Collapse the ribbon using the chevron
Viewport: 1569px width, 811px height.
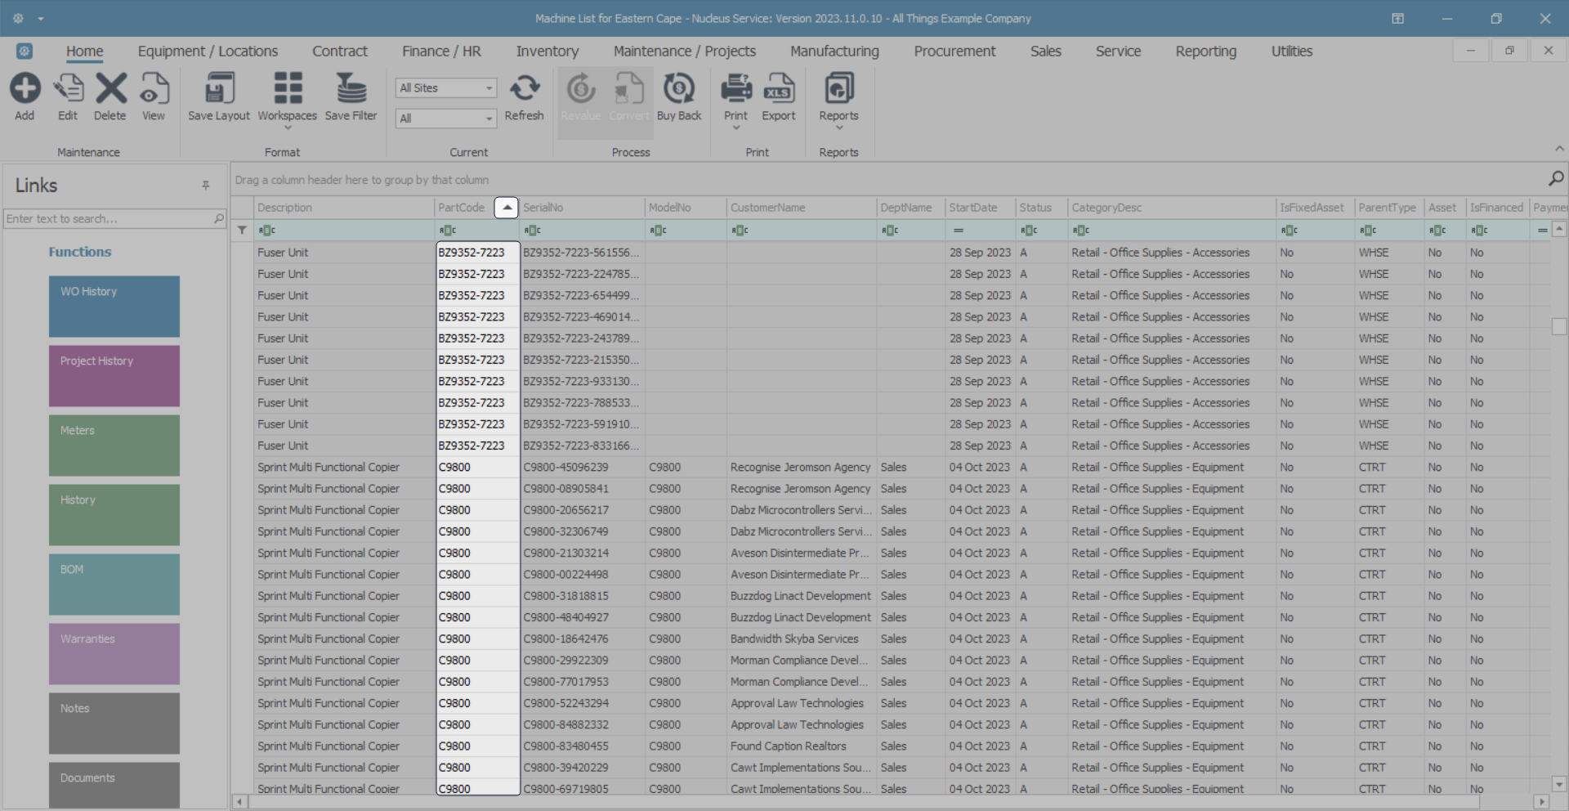(1559, 149)
